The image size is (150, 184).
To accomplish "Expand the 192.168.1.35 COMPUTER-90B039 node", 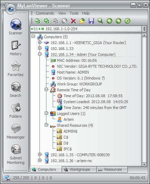I will click(40, 154).
